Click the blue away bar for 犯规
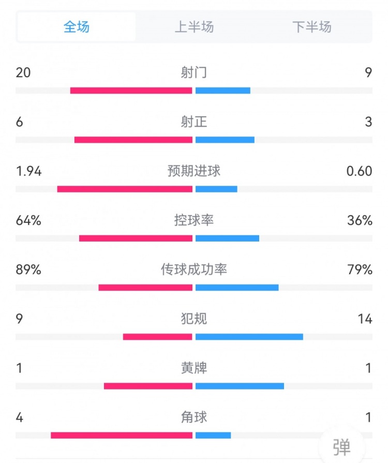This screenshot has width=388, height=463. pos(249,337)
